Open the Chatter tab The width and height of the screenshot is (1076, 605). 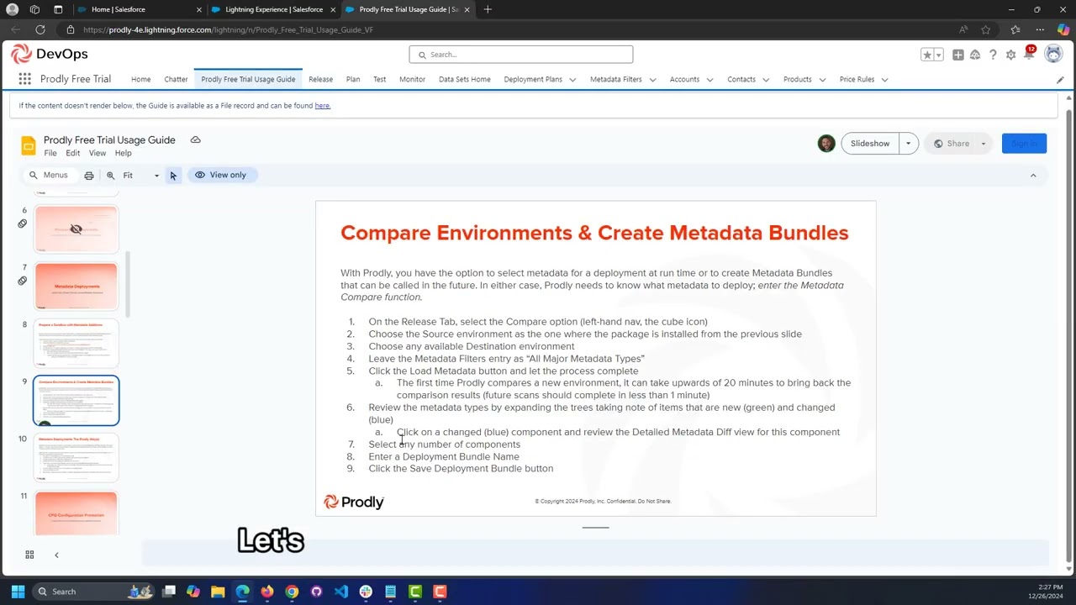tap(176, 79)
